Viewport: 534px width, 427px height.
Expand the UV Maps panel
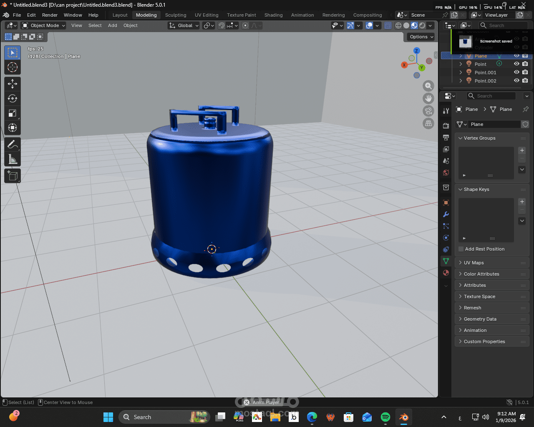(x=461, y=263)
